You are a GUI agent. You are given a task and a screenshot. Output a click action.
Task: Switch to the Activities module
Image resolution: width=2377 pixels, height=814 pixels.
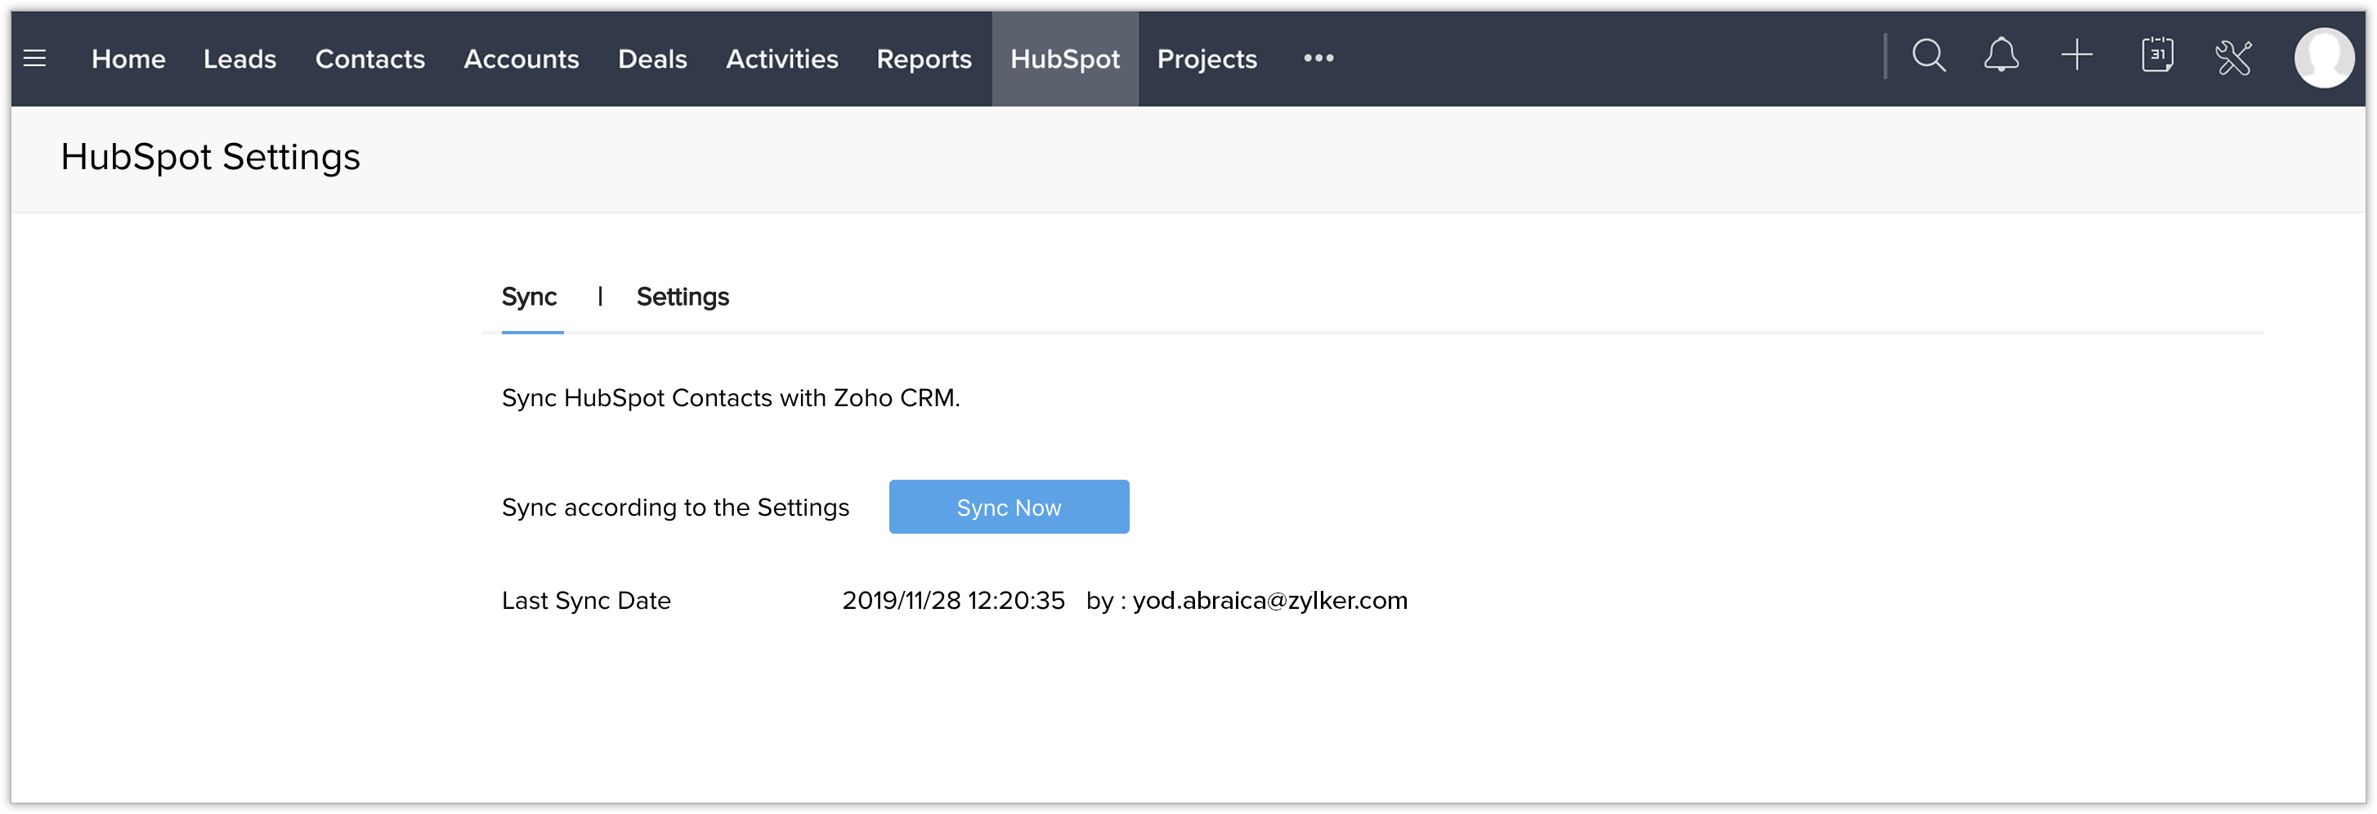(781, 59)
